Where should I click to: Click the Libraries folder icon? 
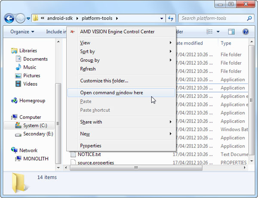[14, 51]
